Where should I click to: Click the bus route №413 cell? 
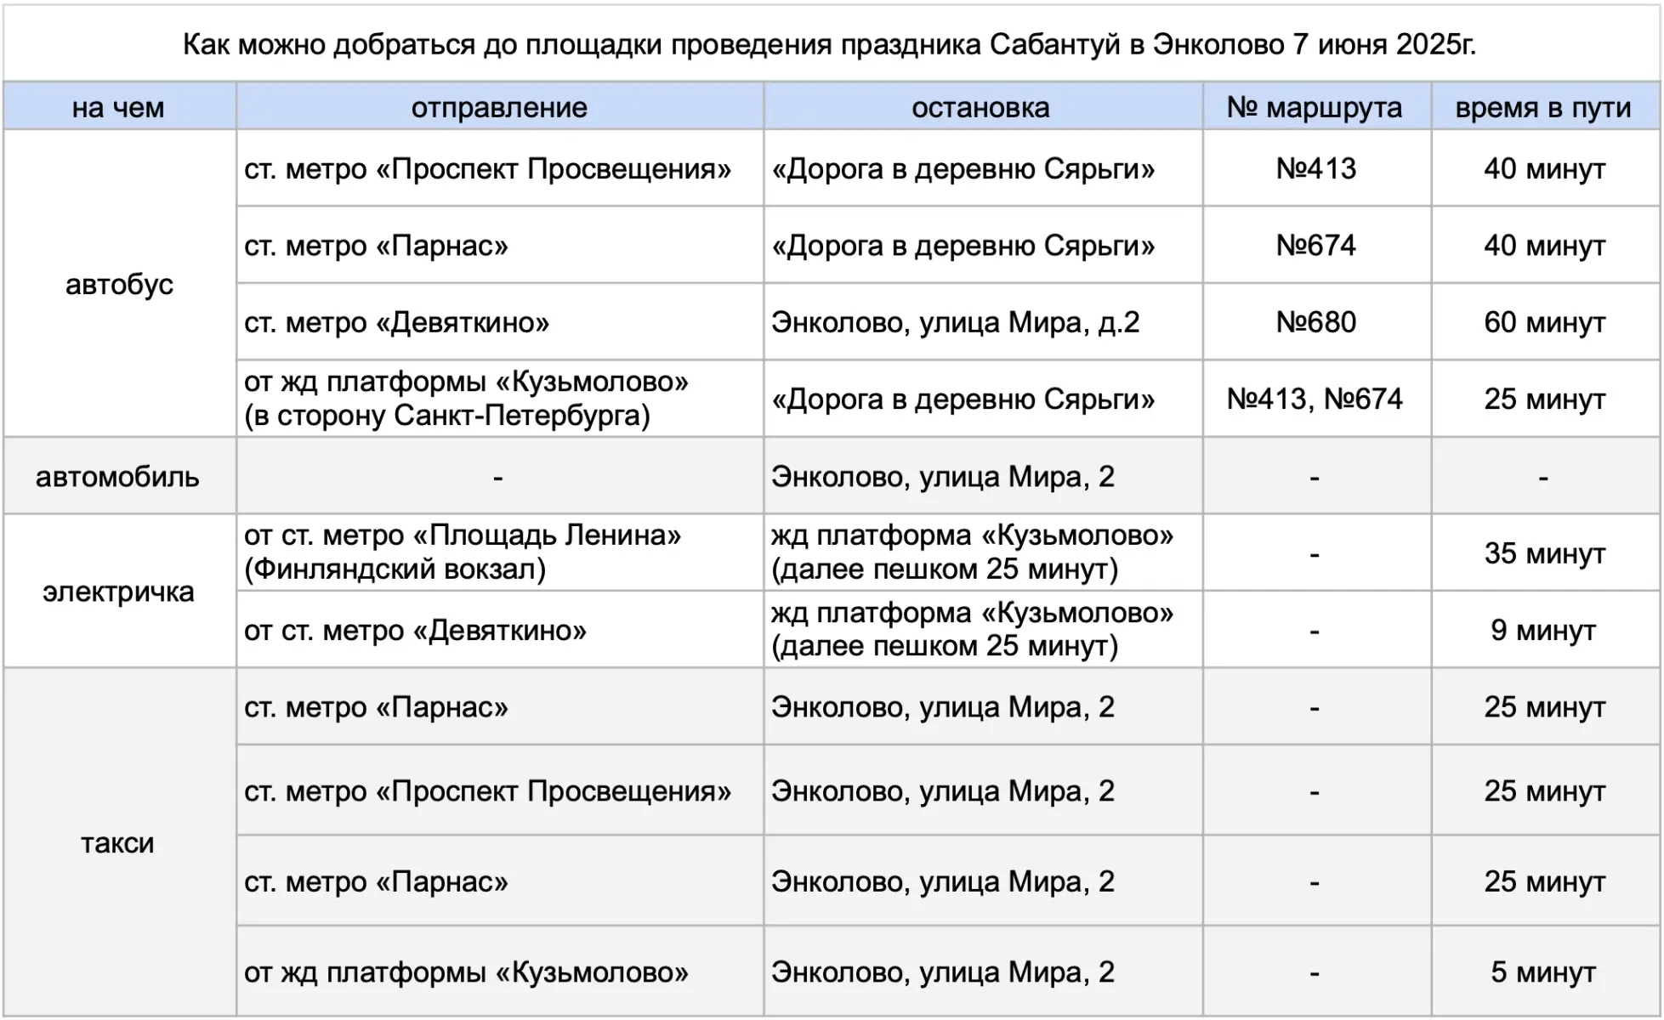click(1316, 168)
